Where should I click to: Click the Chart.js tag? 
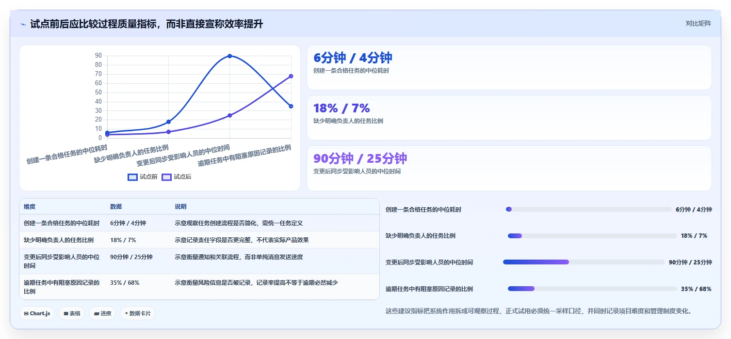click(37, 313)
